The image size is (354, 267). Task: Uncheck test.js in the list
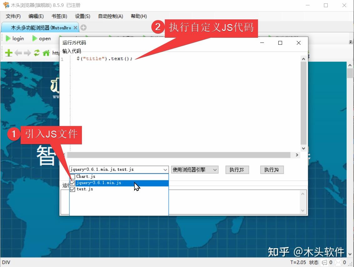73,189
